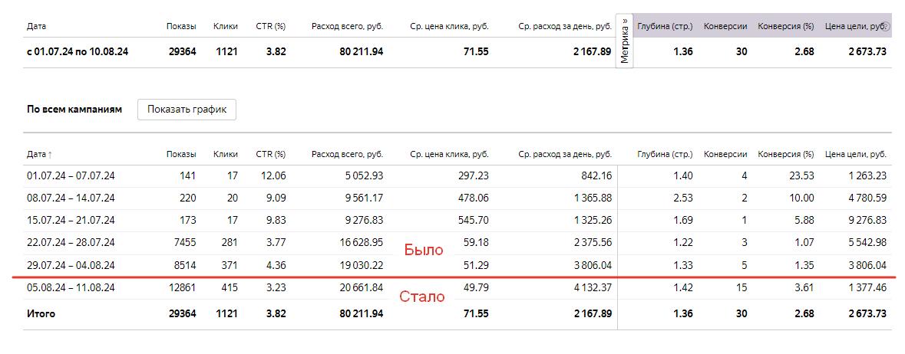Sort by Клики column in lower table
Screen dimensions: 905x354
tap(225, 155)
